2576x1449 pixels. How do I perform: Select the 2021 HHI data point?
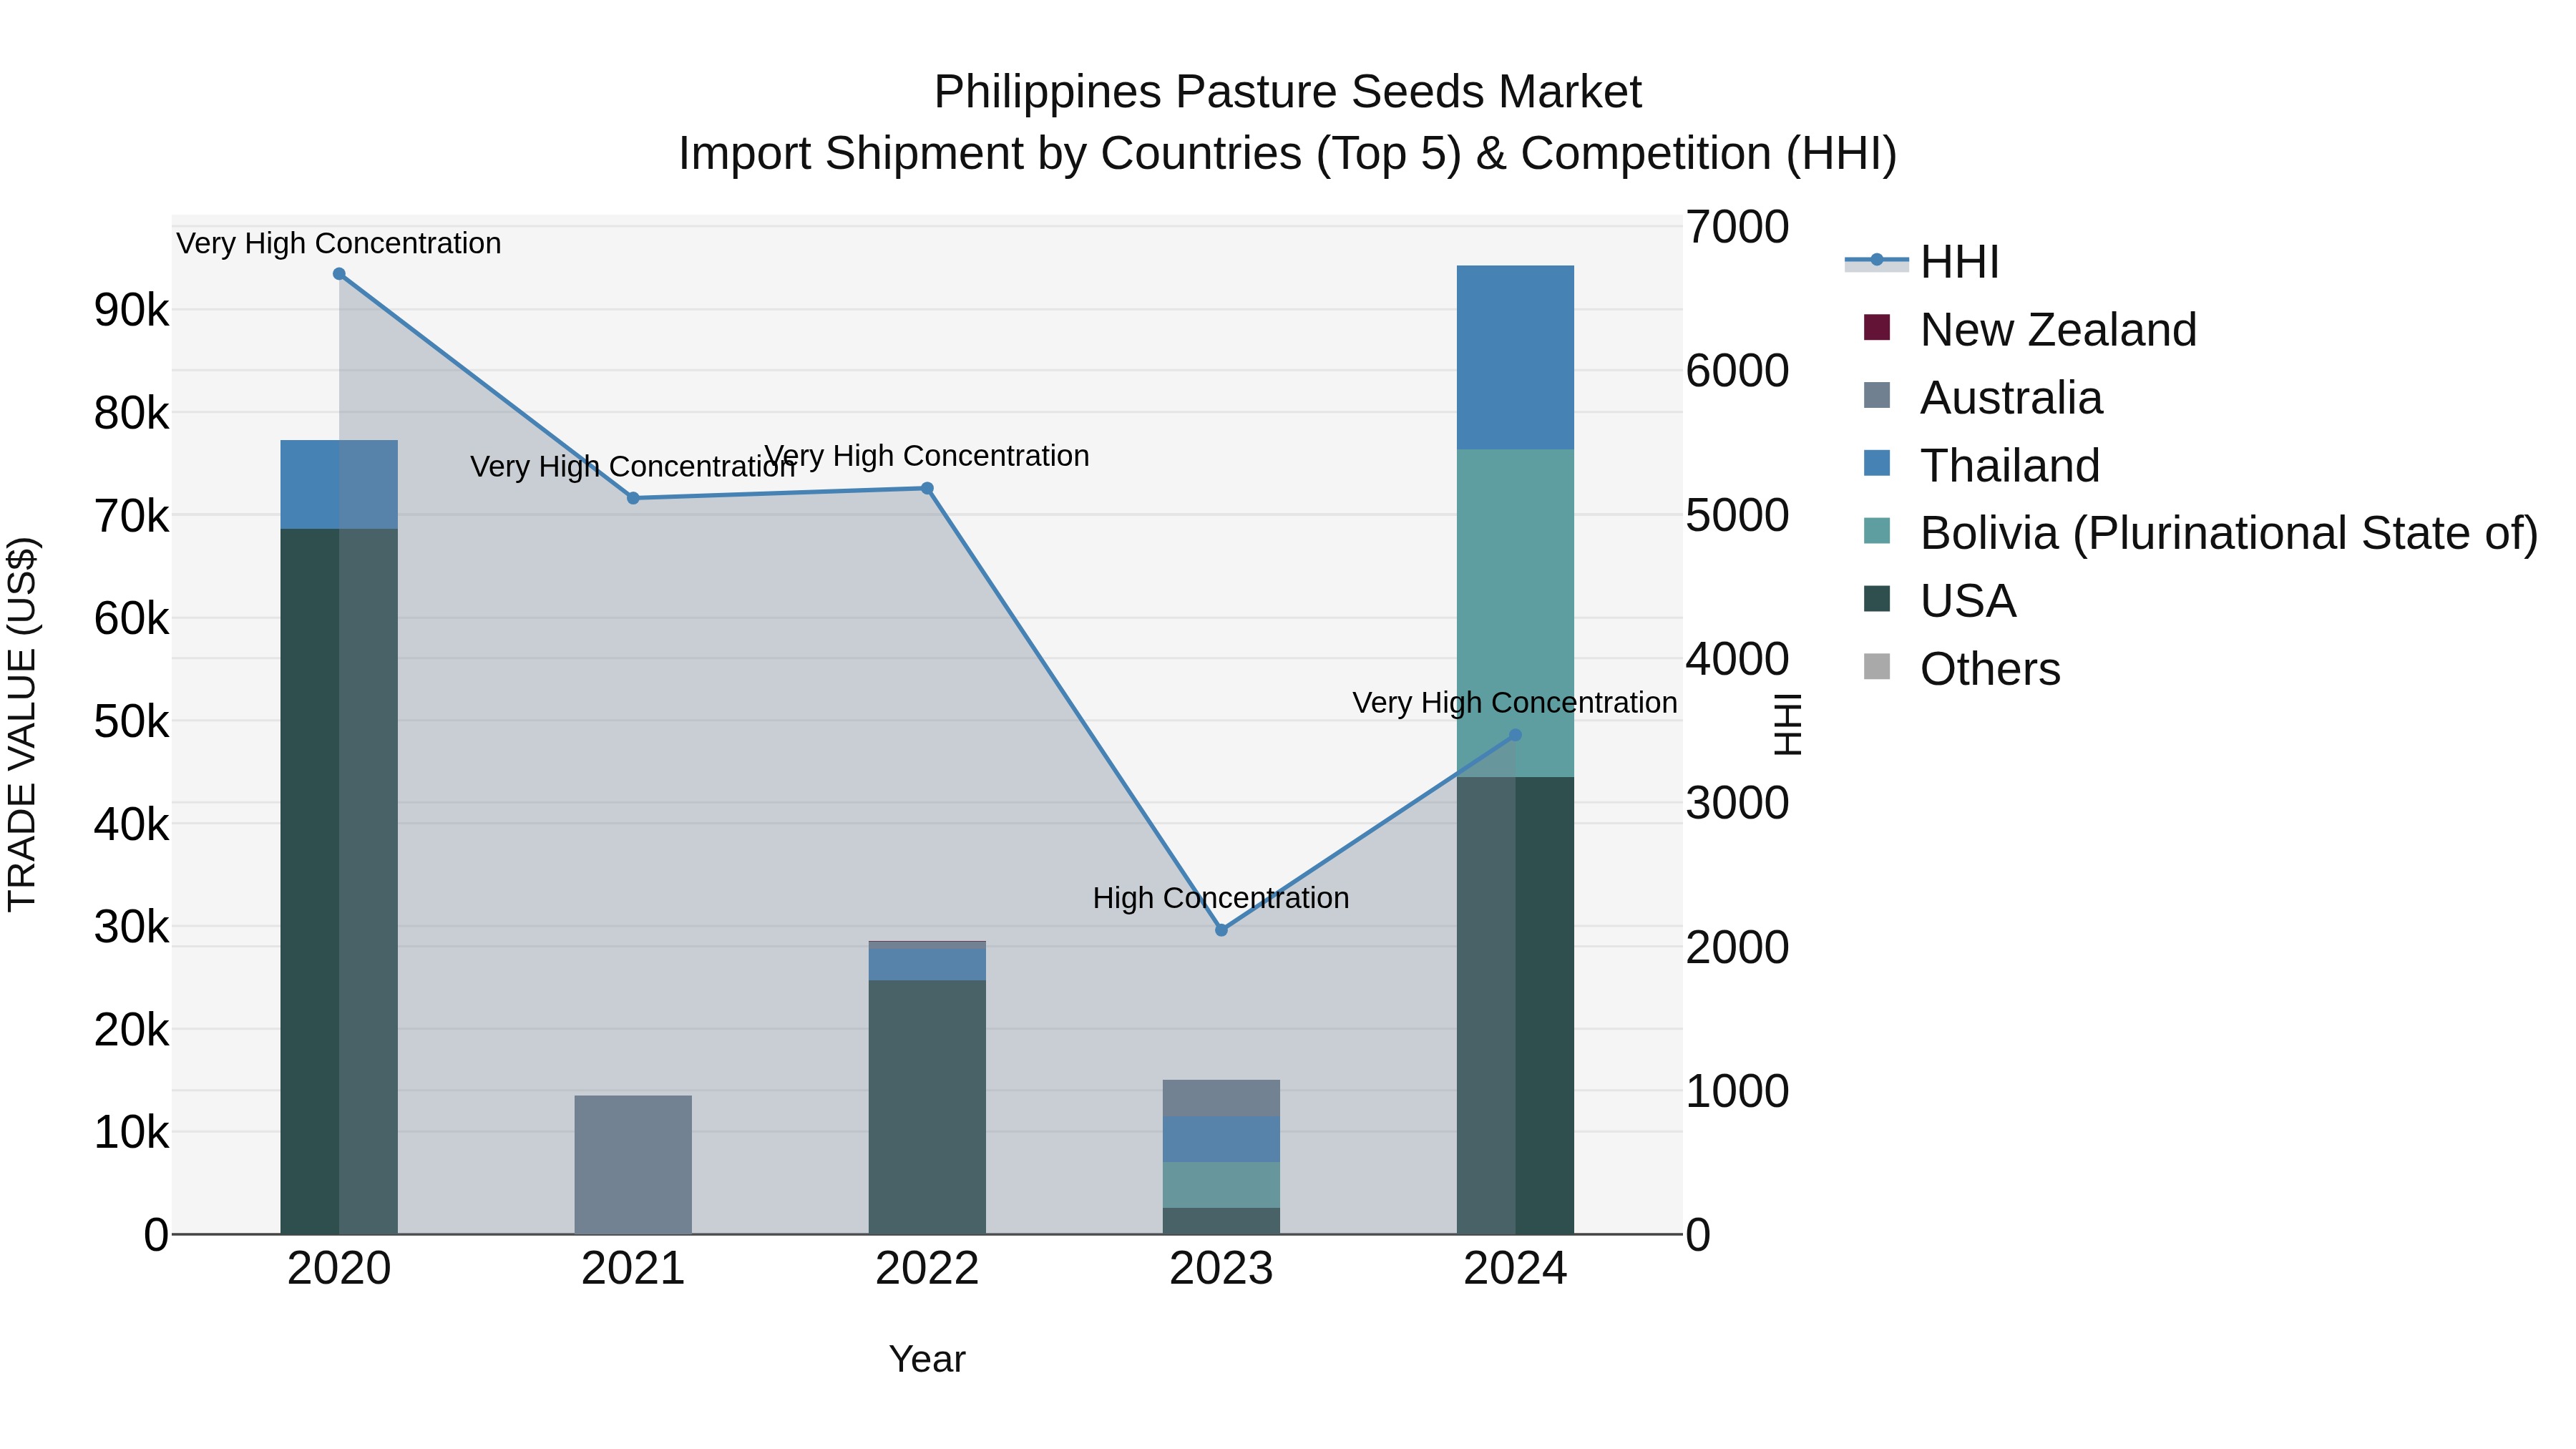pyautogui.click(x=633, y=498)
